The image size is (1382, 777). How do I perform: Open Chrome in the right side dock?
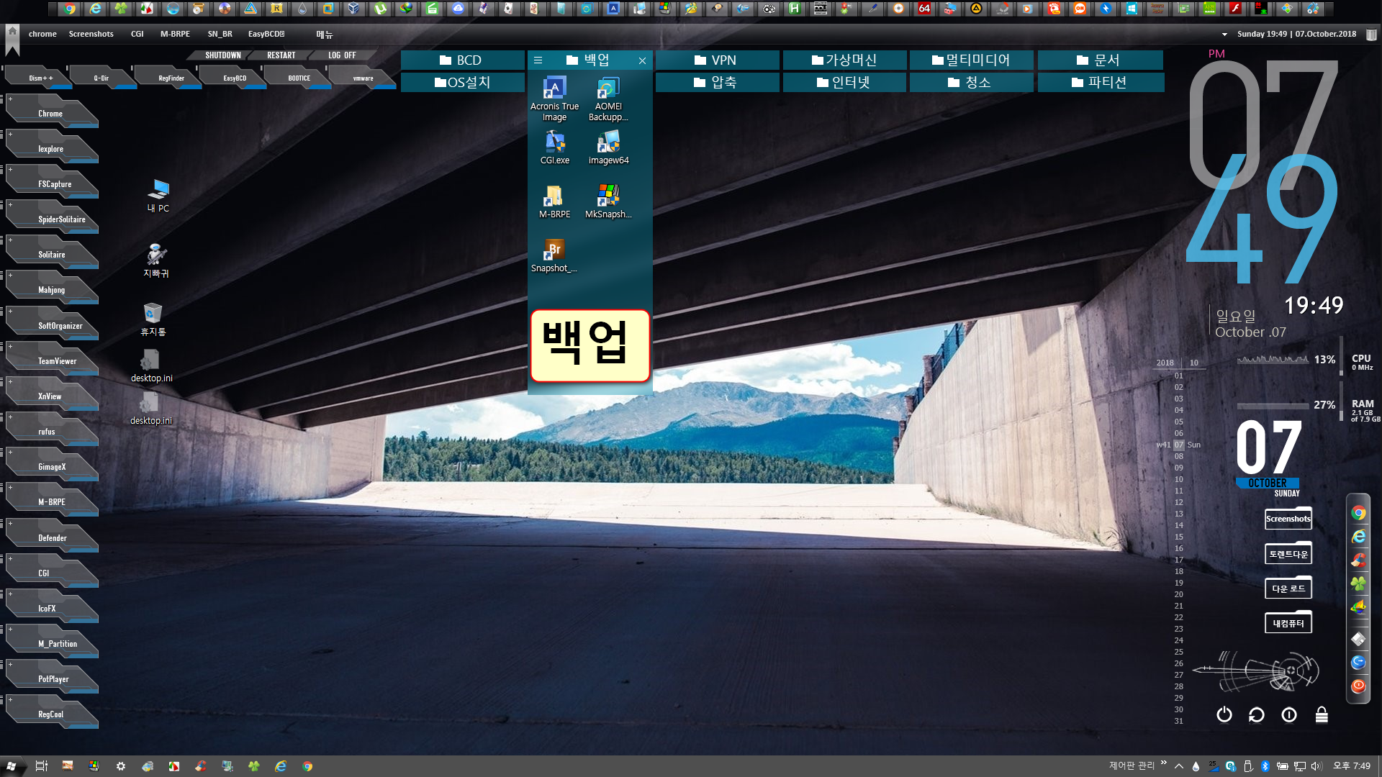click(x=1358, y=513)
